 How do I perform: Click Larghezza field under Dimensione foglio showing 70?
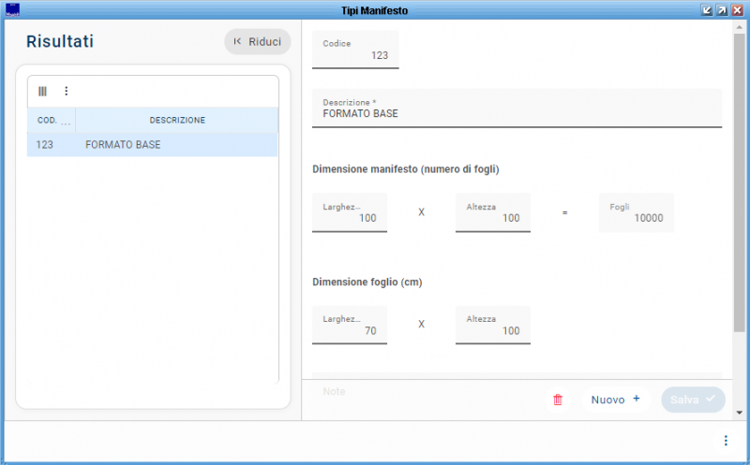point(350,326)
